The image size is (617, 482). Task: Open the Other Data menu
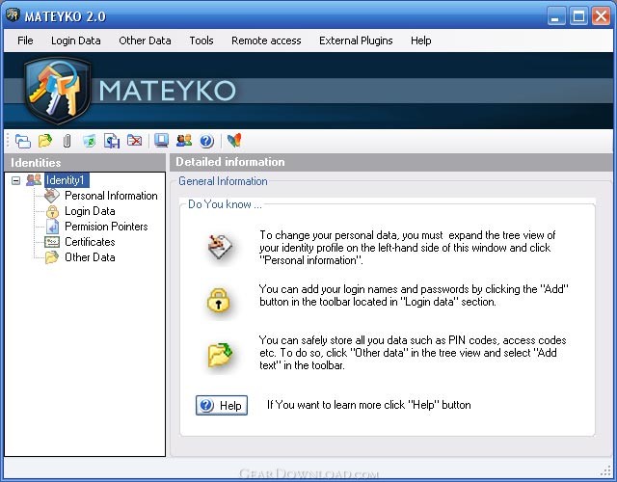(x=145, y=40)
